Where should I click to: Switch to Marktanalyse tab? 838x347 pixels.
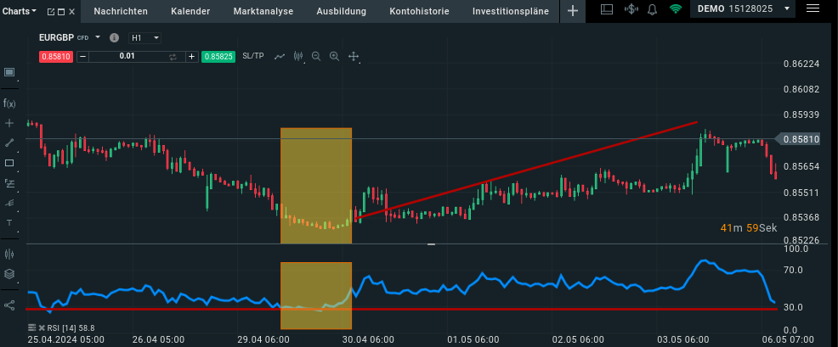(263, 11)
